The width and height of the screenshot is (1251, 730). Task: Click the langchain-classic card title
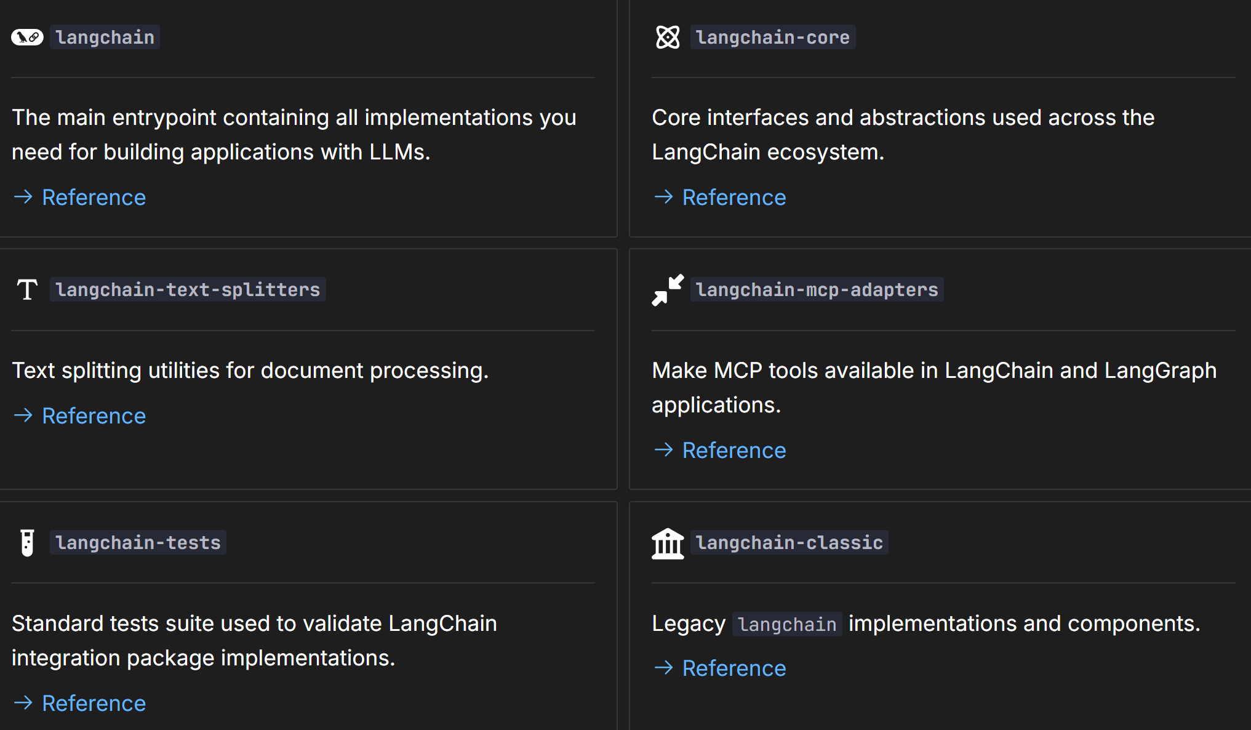click(x=789, y=543)
